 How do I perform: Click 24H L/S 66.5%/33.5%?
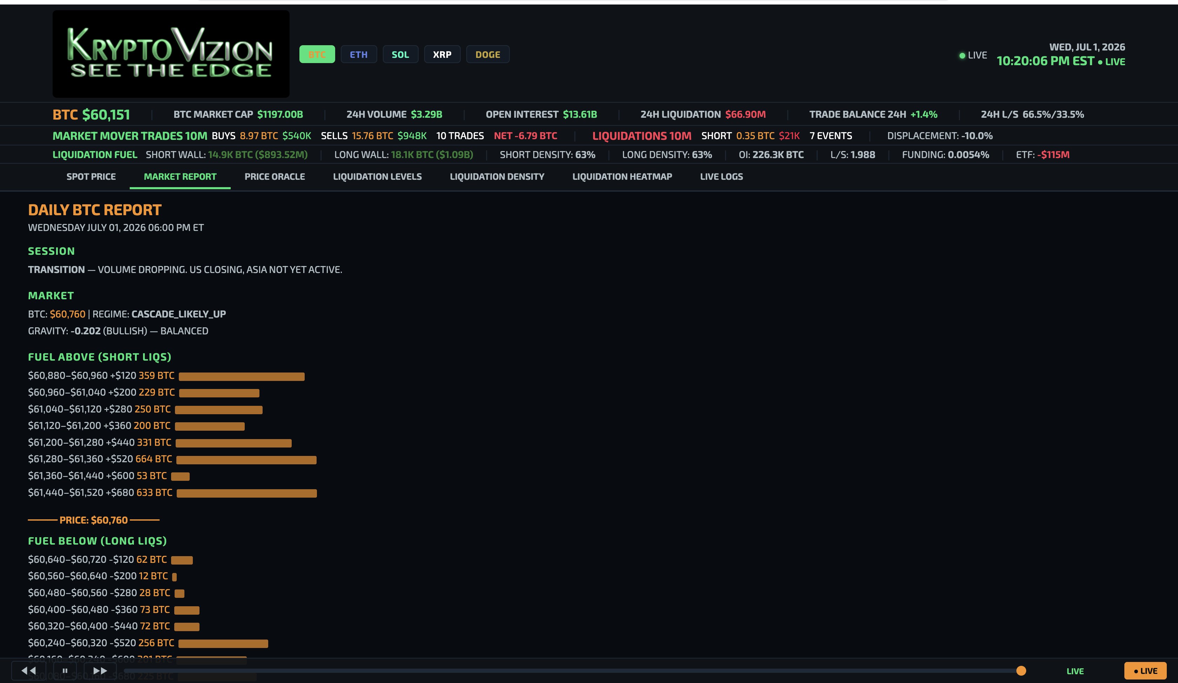(1032, 115)
